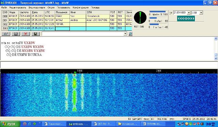Click the binoculars search log button

point(6,34)
